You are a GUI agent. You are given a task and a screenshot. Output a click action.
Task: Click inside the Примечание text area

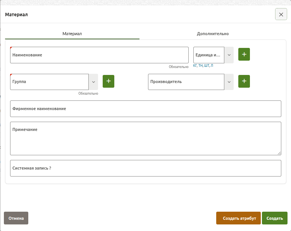tap(145, 139)
